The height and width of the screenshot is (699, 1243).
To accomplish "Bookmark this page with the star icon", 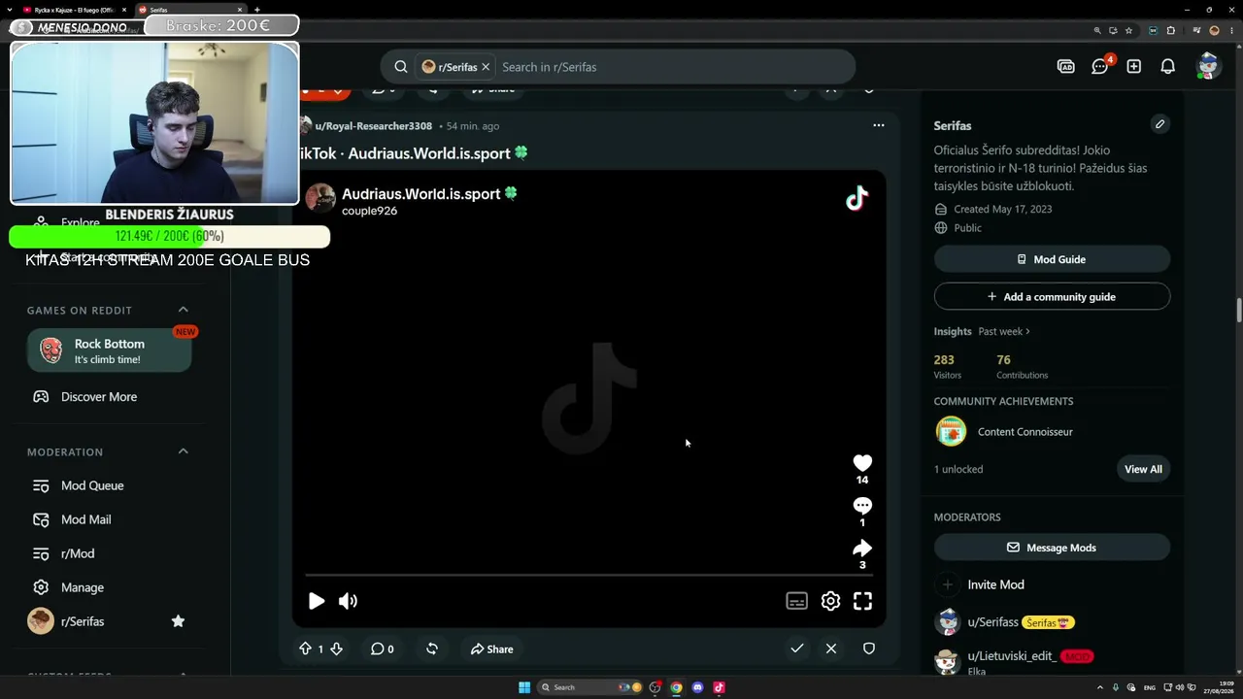I will (1128, 30).
